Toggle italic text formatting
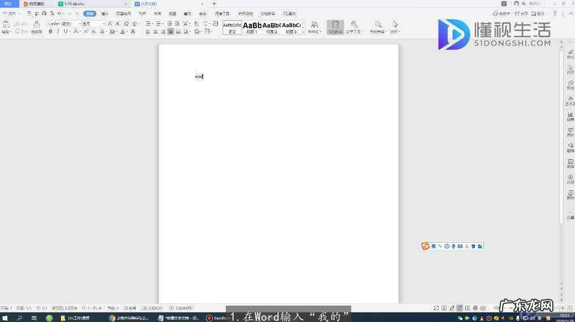 click(x=58, y=32)
